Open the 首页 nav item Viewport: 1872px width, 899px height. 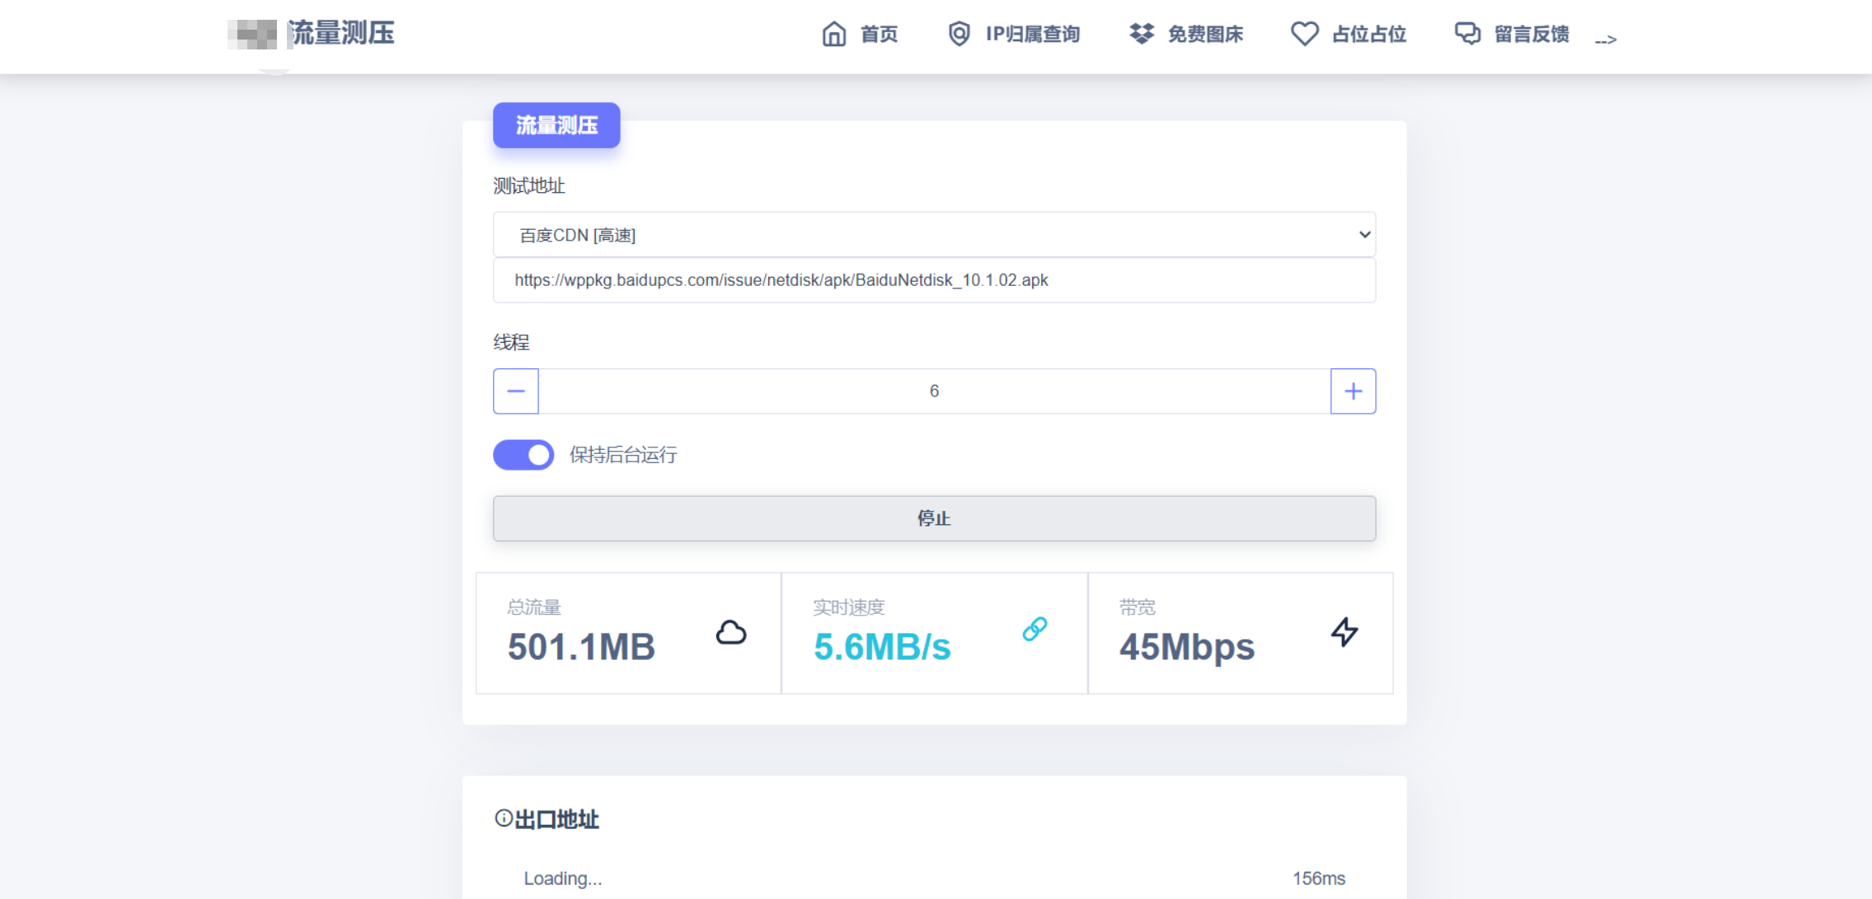(859, 34)
